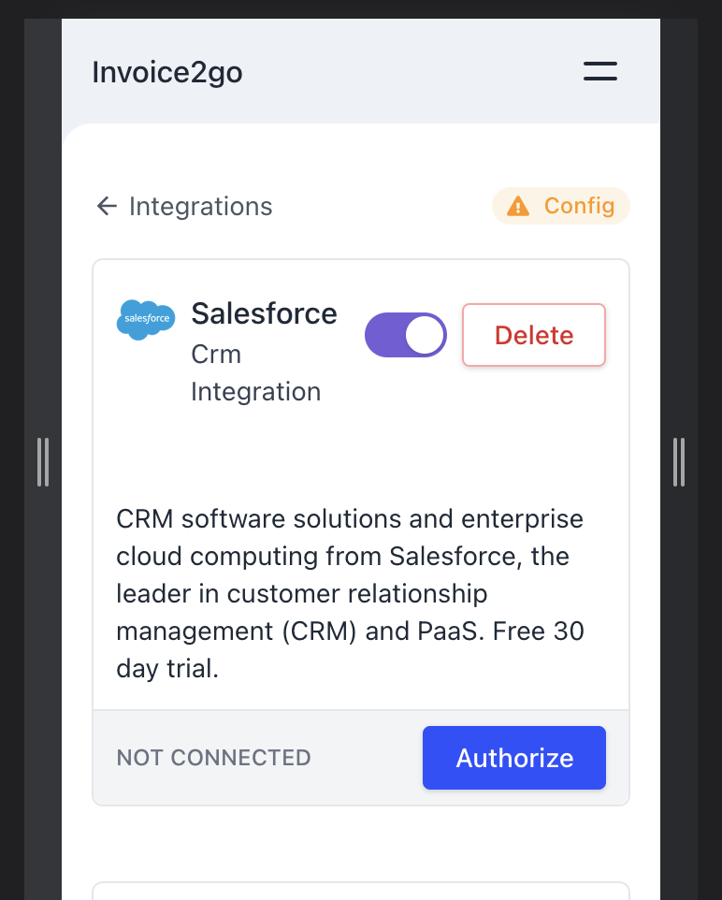This screenshot has width=722, height=900.
Task: Click the warning triangle inside the Config badge
Action: coord(518,205)
